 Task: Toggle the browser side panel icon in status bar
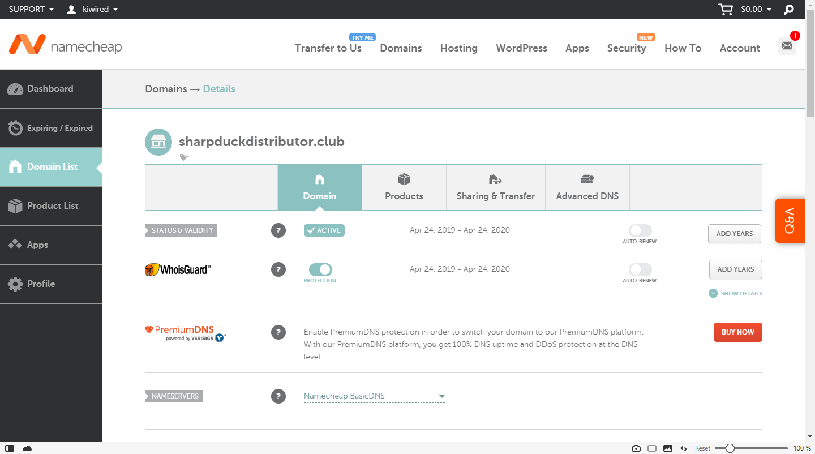[10, 448]
